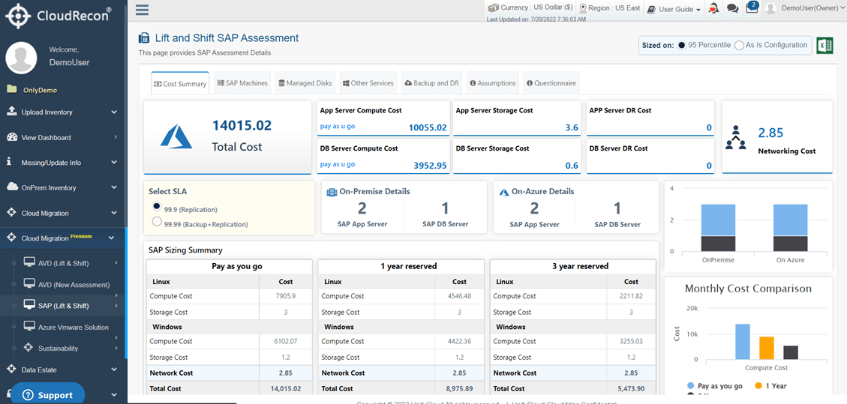Click App Server 'pay as u go' link

tap(338, 126)
